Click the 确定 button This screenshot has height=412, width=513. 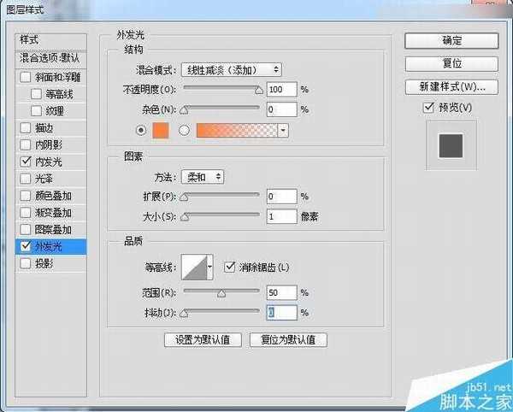451,40
